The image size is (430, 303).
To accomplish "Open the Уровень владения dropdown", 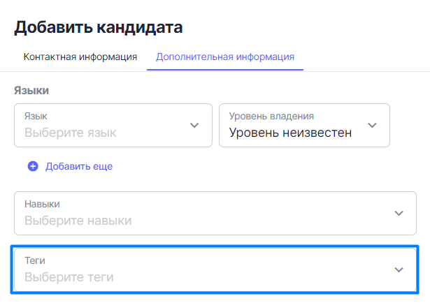I will [304, 126].
